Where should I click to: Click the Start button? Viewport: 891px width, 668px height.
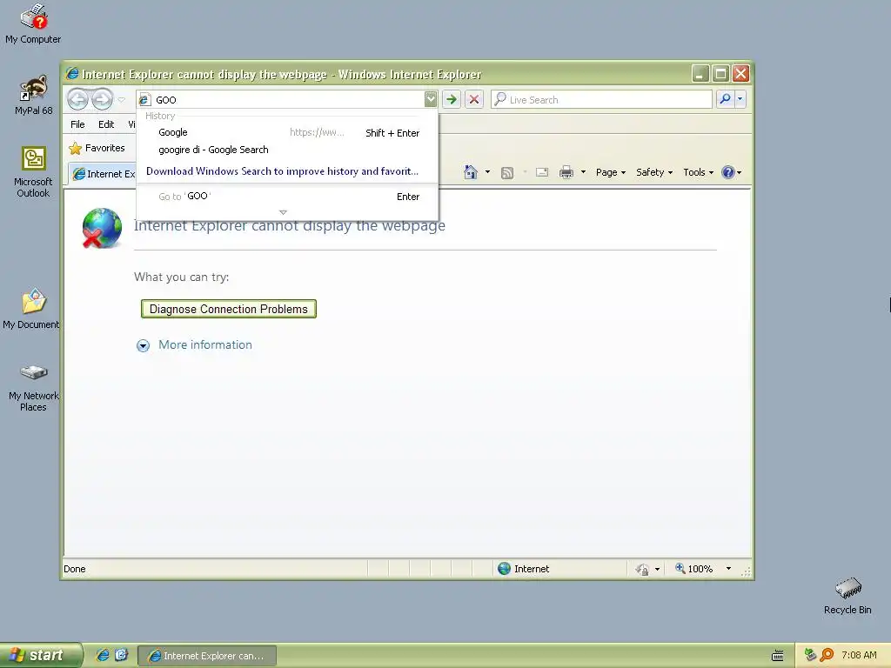[x=41, y=655]
